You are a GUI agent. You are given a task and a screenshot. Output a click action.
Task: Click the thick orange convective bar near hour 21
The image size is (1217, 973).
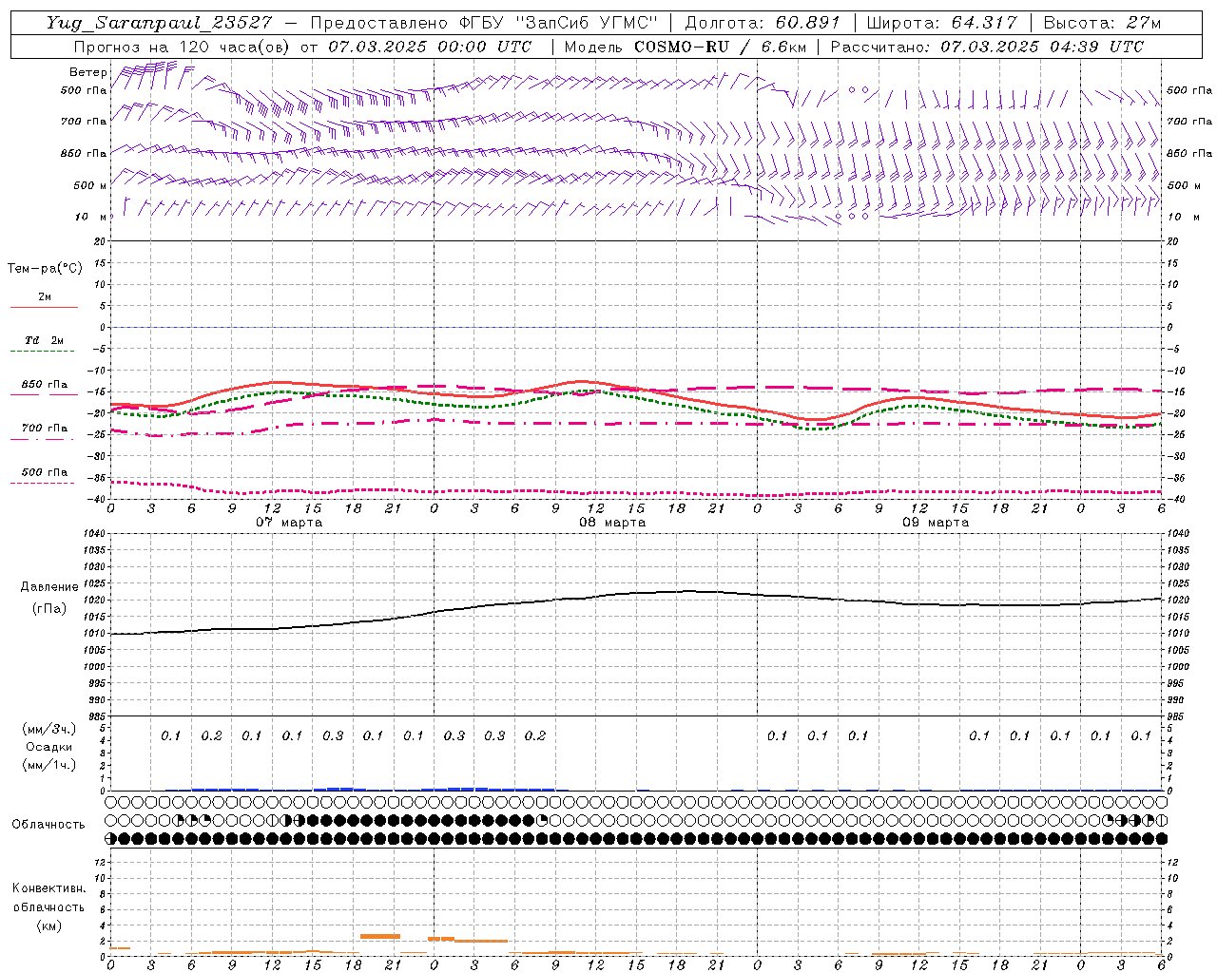[x=380, y=936]
